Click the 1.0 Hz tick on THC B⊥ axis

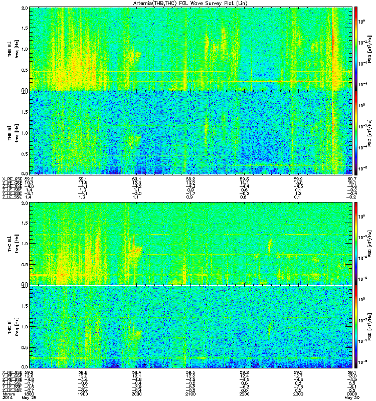pos(25,244)
